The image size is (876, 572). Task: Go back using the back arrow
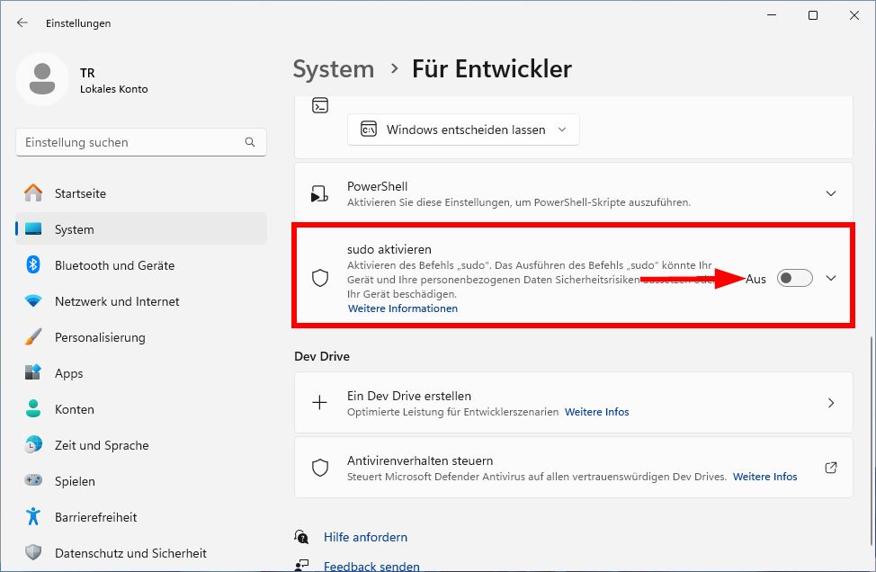coord(22,22)
